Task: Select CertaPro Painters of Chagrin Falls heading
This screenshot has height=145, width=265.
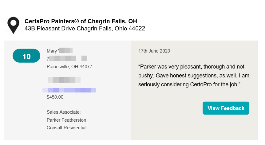Action: (81, 21)
